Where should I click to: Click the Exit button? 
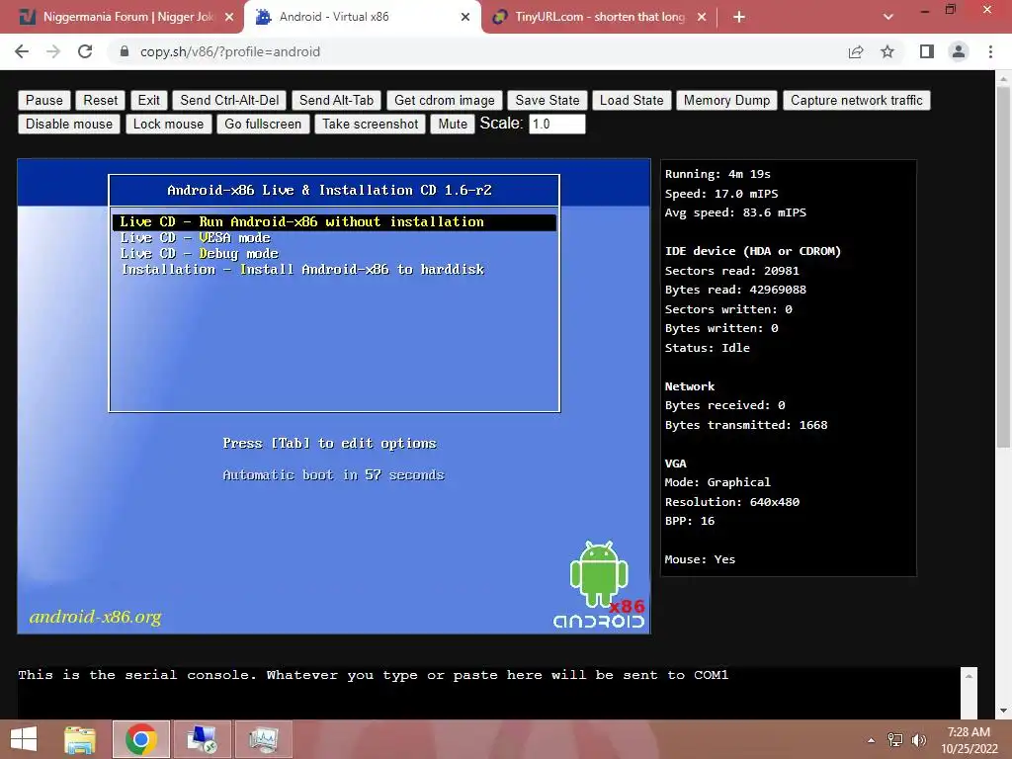pos(148,100)
